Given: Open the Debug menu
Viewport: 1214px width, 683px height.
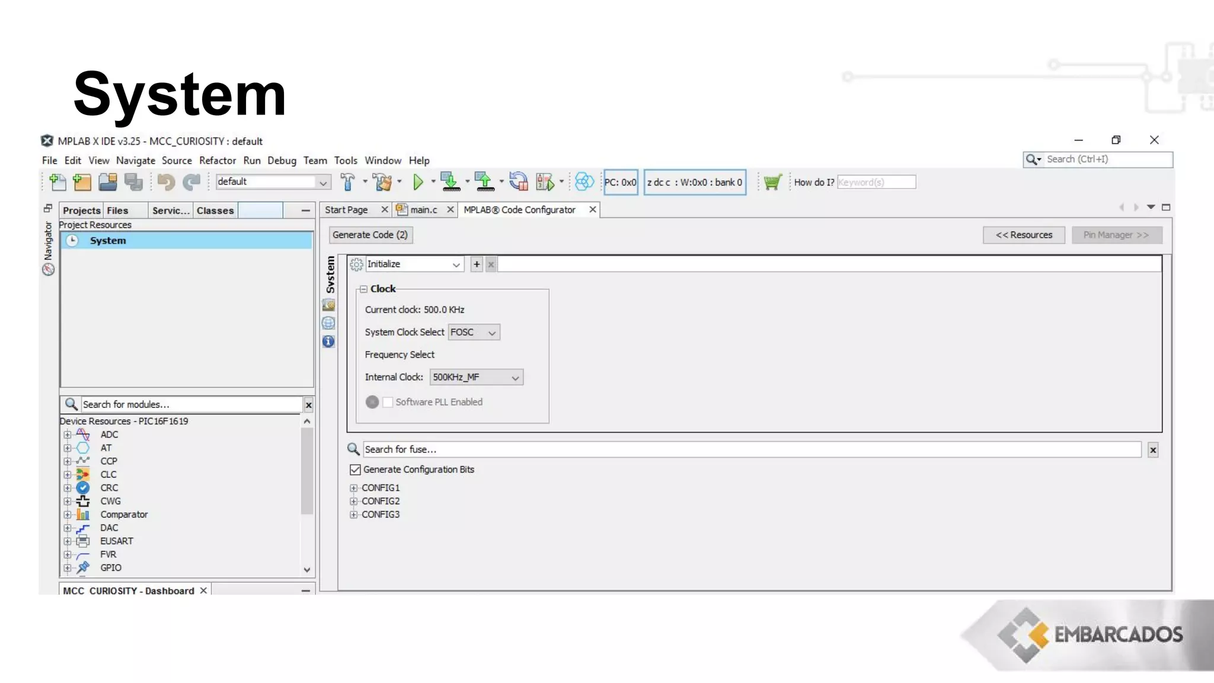Looking at the screenshot, I should (282, 161).
